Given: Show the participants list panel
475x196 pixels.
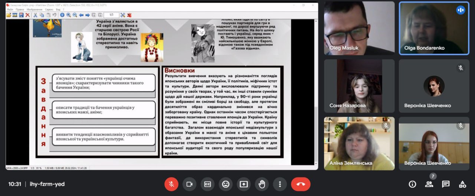Looking at the screenshot, I should 429,184.
